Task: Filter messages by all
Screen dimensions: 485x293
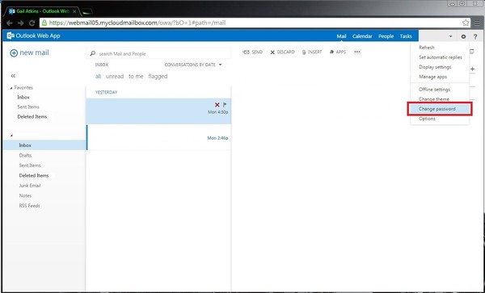Action: pos(98,76)
